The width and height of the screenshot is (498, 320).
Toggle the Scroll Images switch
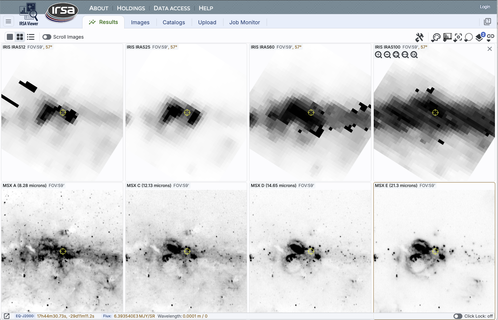point(47,37)
